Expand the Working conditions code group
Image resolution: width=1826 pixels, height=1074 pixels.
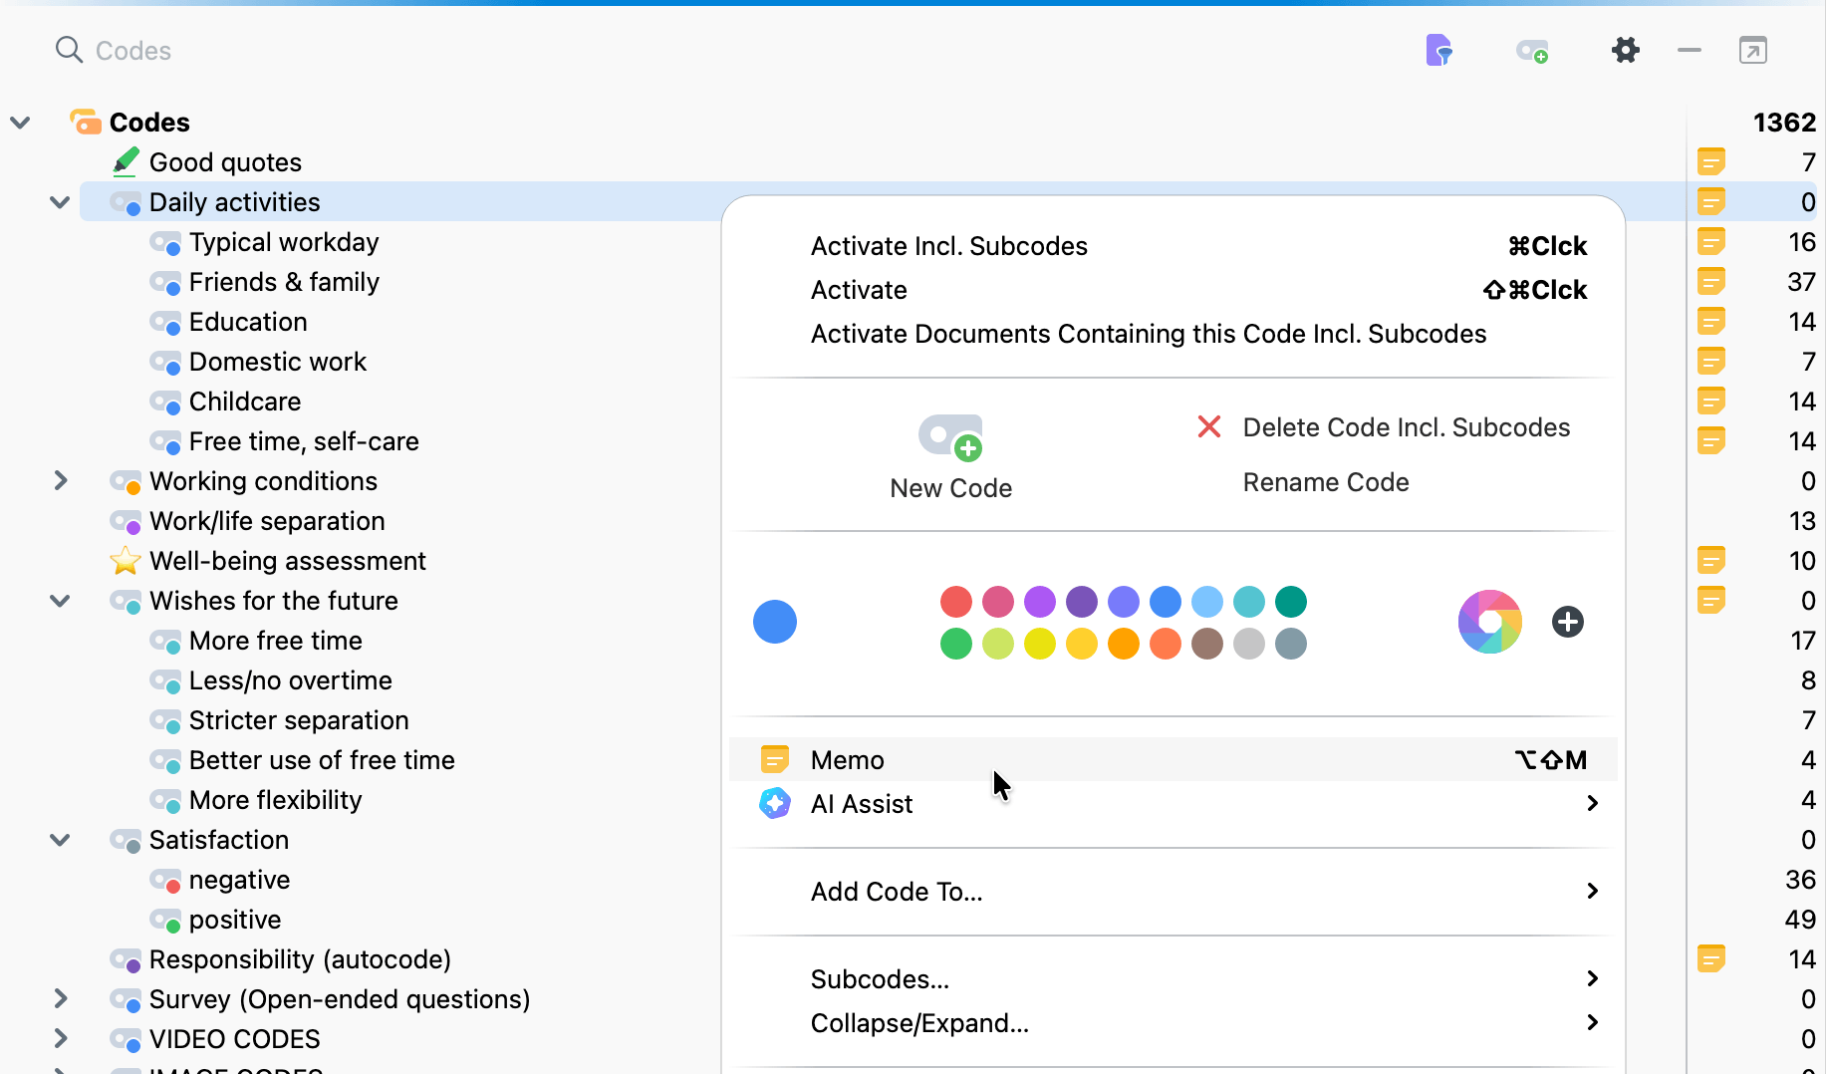[61, 480]
